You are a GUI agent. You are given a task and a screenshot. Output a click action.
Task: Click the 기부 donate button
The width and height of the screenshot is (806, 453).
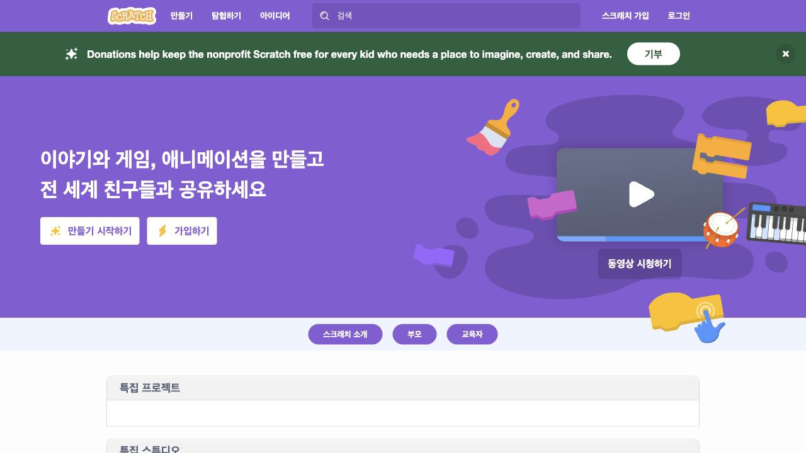point(653,54)
